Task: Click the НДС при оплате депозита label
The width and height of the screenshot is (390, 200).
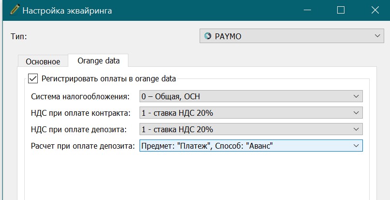Action: click(x=78, y=130)
